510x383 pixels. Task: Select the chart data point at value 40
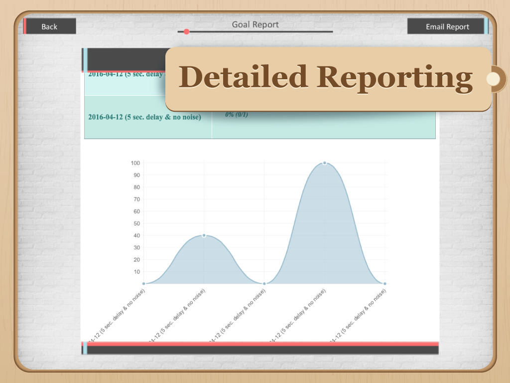pos(204,235)
